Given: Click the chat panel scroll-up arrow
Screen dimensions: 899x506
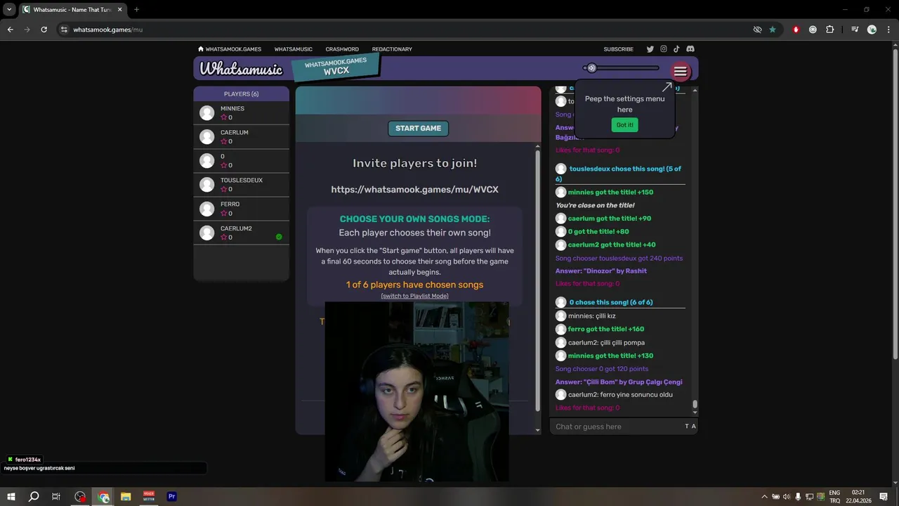Looking at the screenshot, I should [695, 90].
